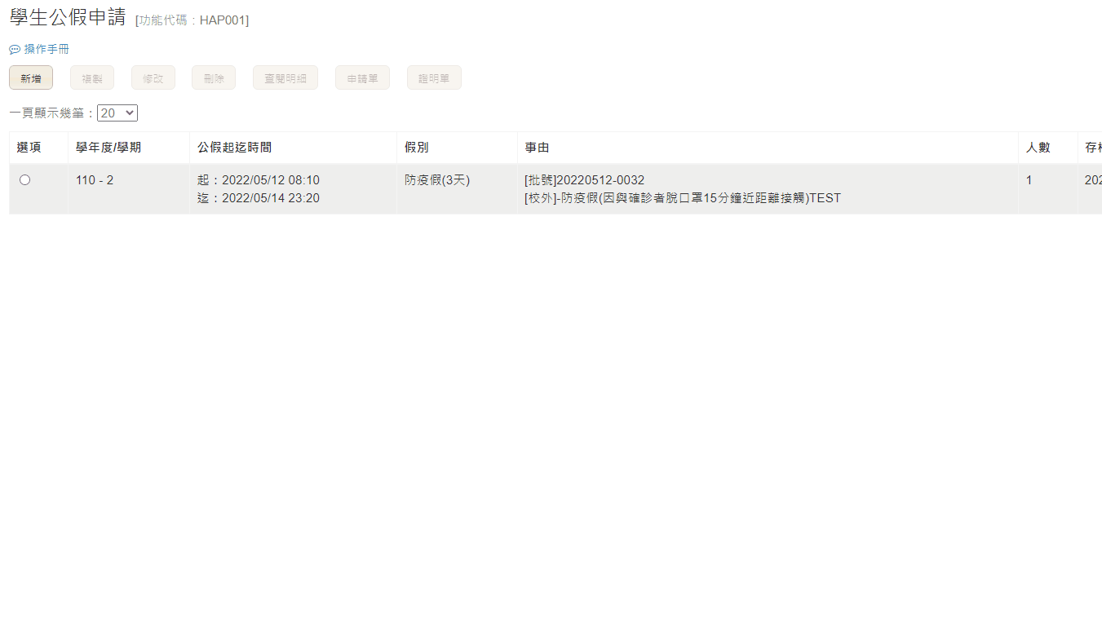
Task: Click the 假別 column header
Action: coord(417,148)
